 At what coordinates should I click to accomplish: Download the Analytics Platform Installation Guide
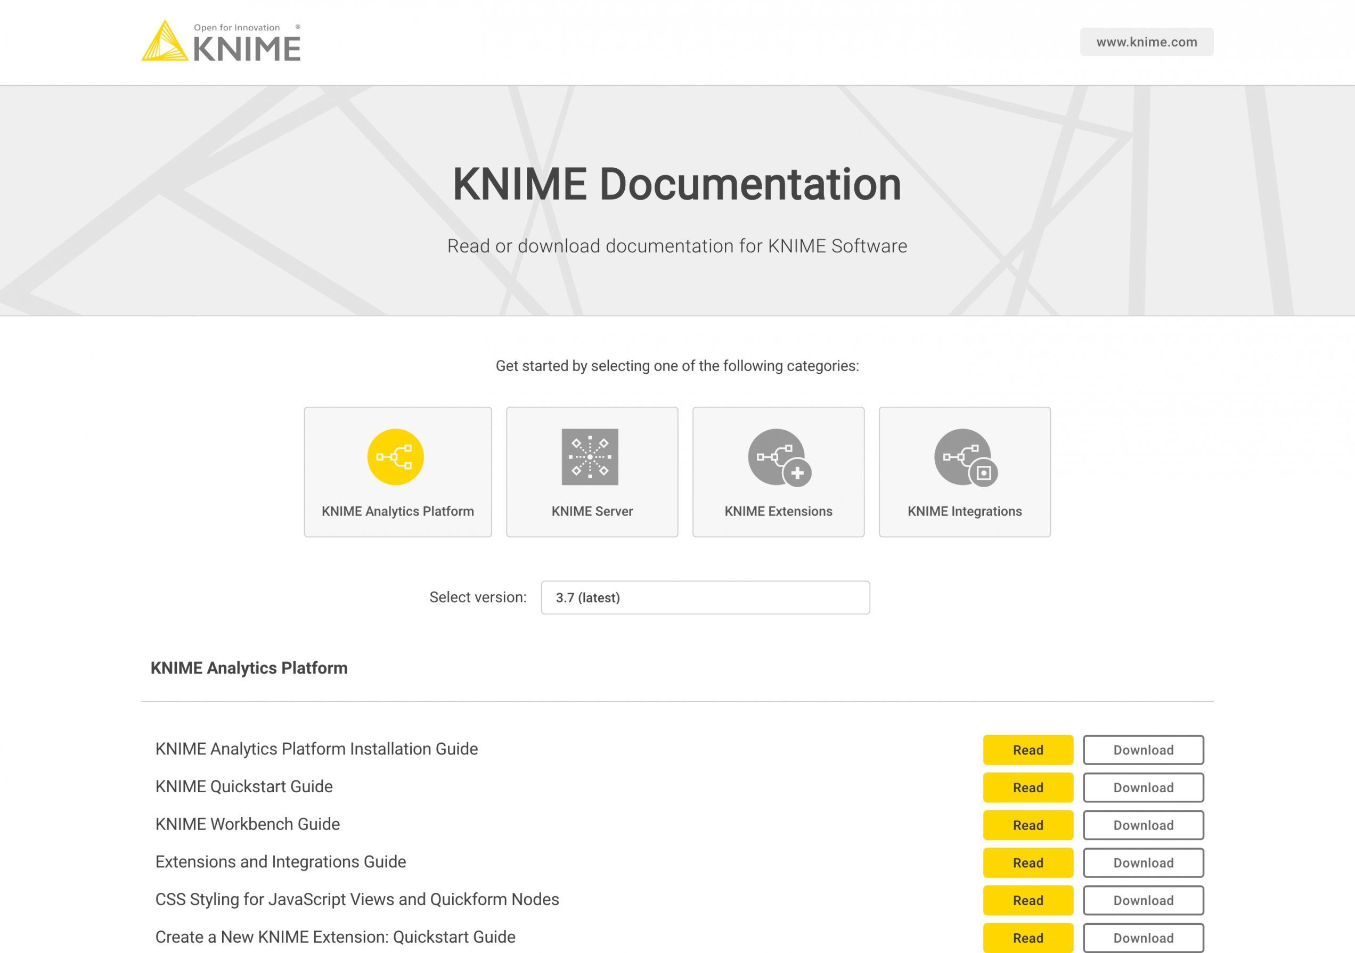click(x=1142, y=750)
